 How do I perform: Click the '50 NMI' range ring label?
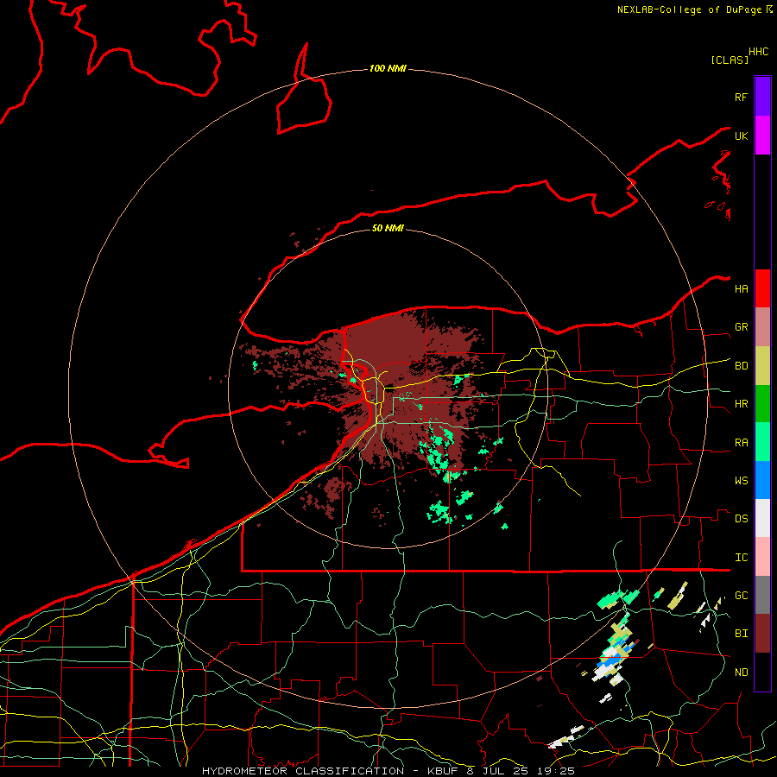tap(388, 228)
